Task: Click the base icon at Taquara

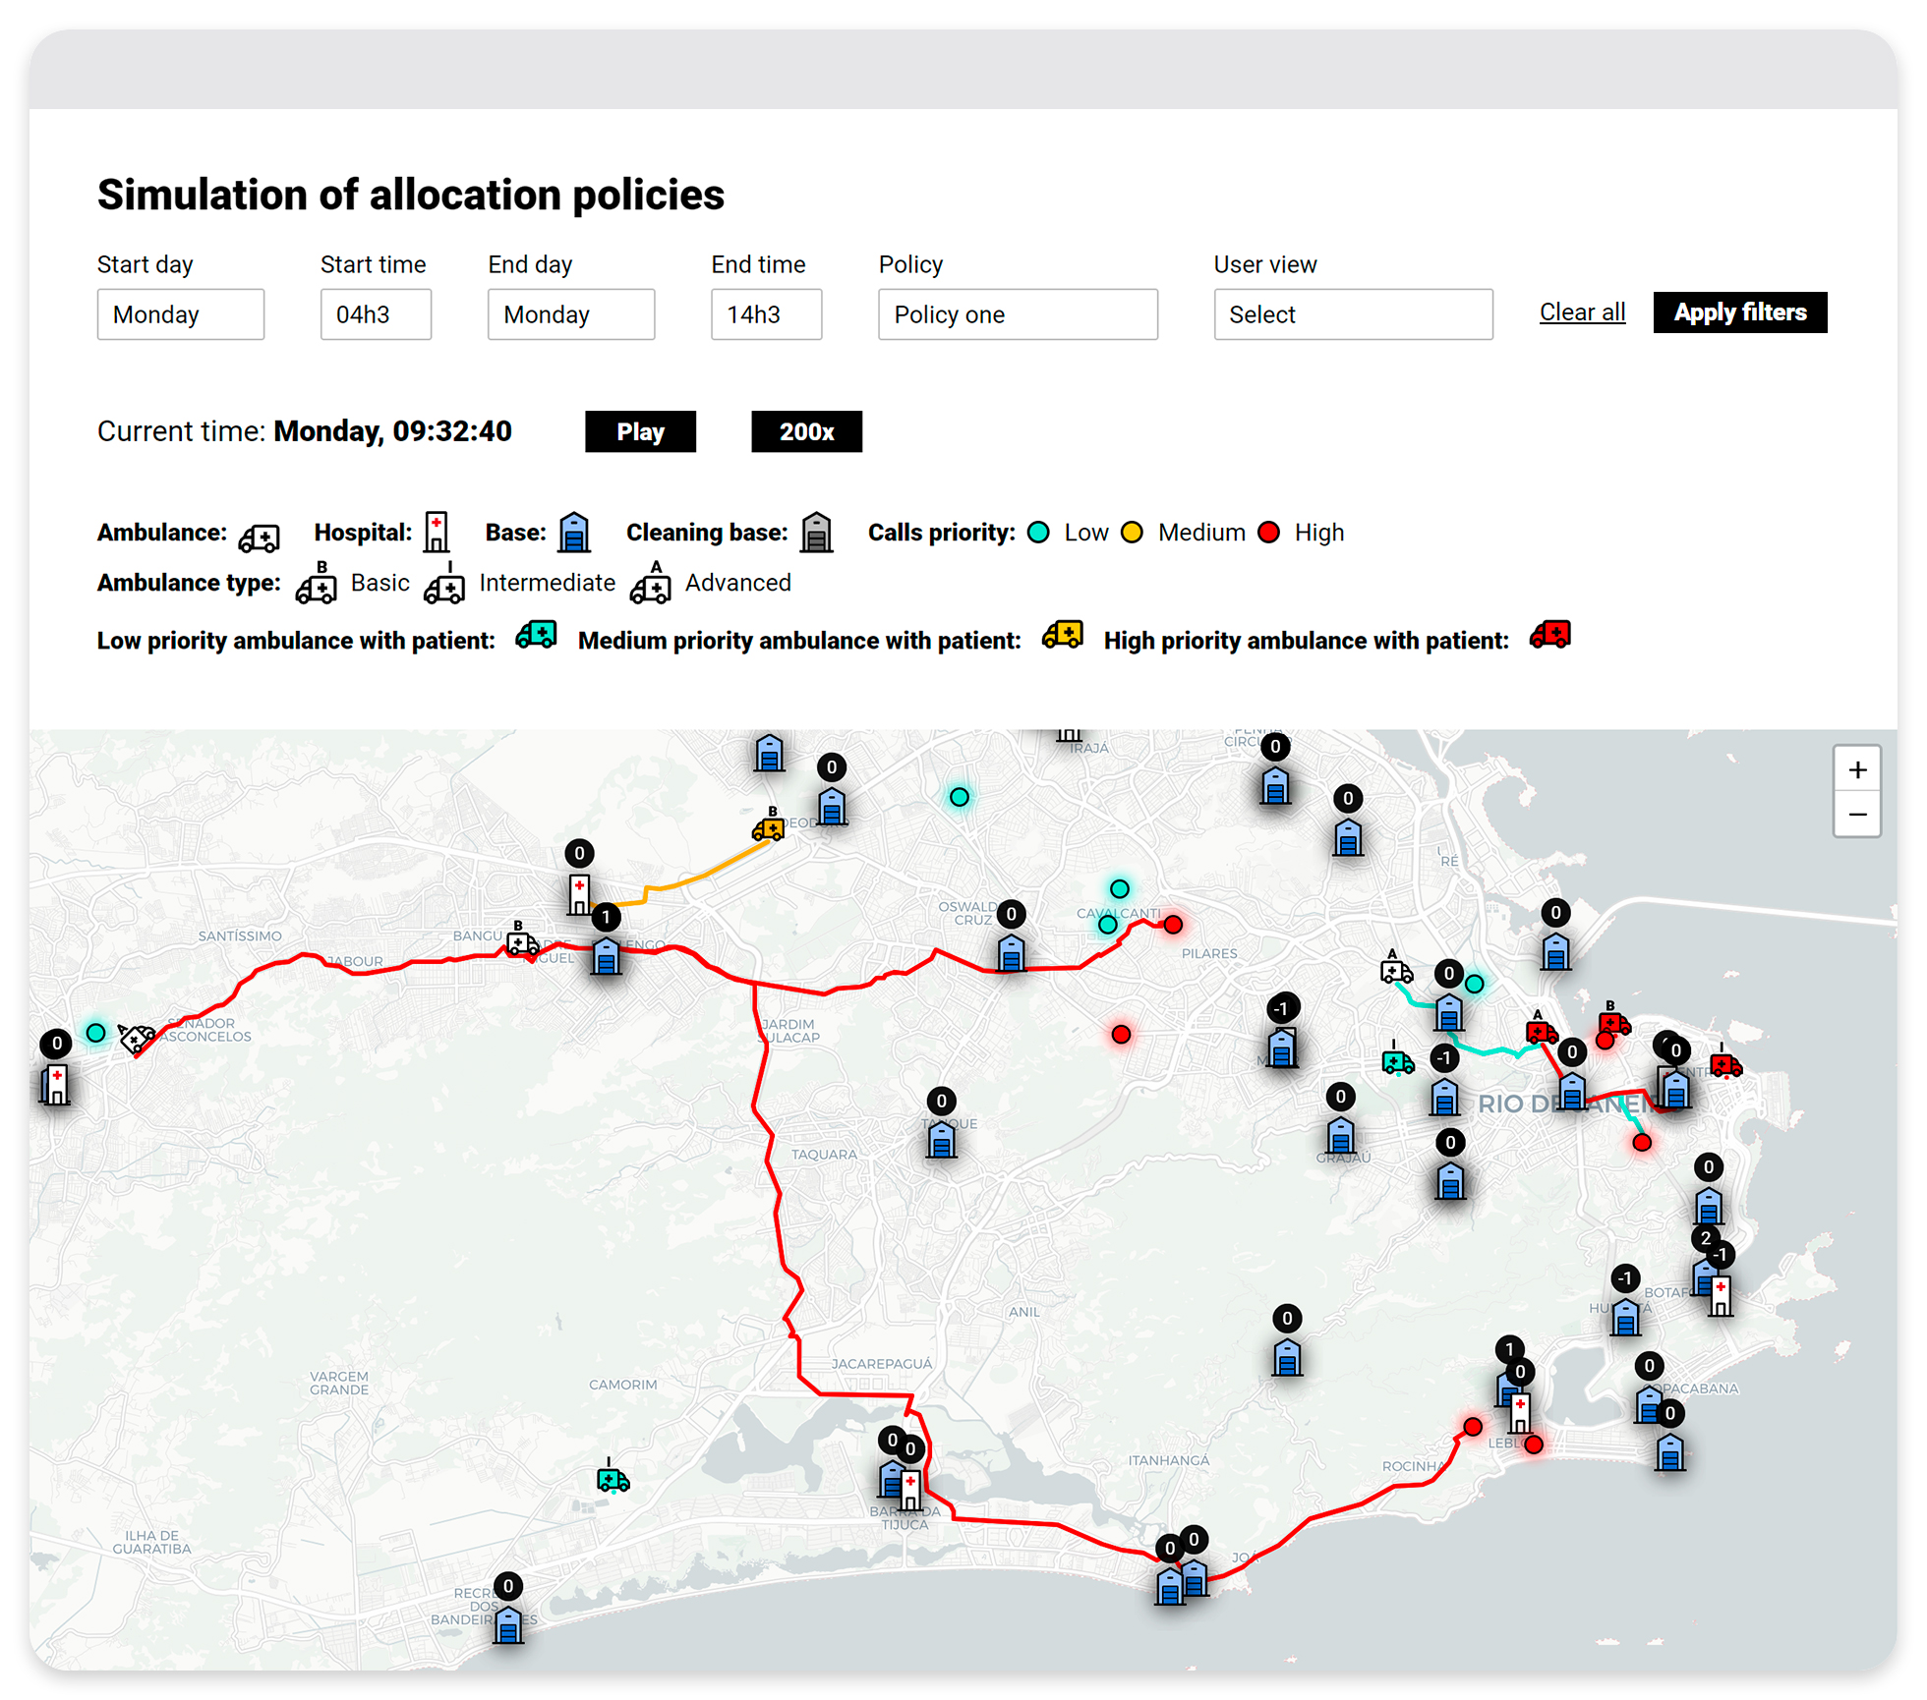Action: click(x=942, y=1140)
